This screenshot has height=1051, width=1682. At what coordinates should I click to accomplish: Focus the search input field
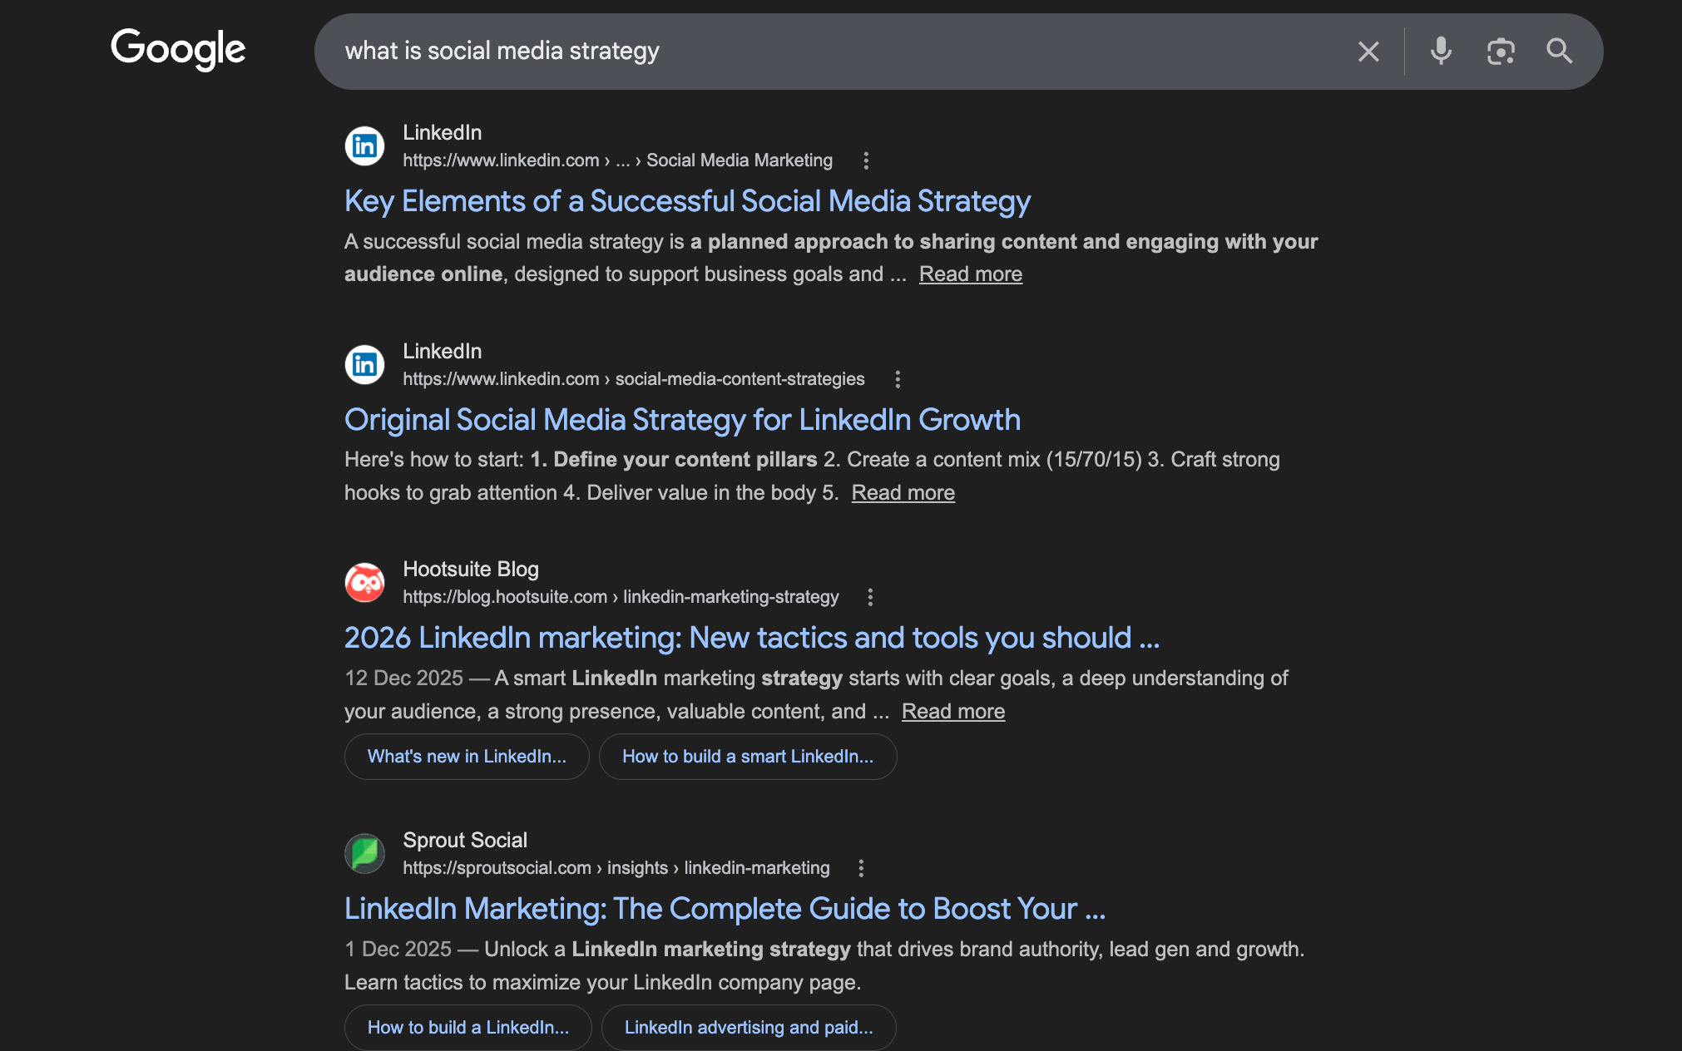(x=832, y=52)
